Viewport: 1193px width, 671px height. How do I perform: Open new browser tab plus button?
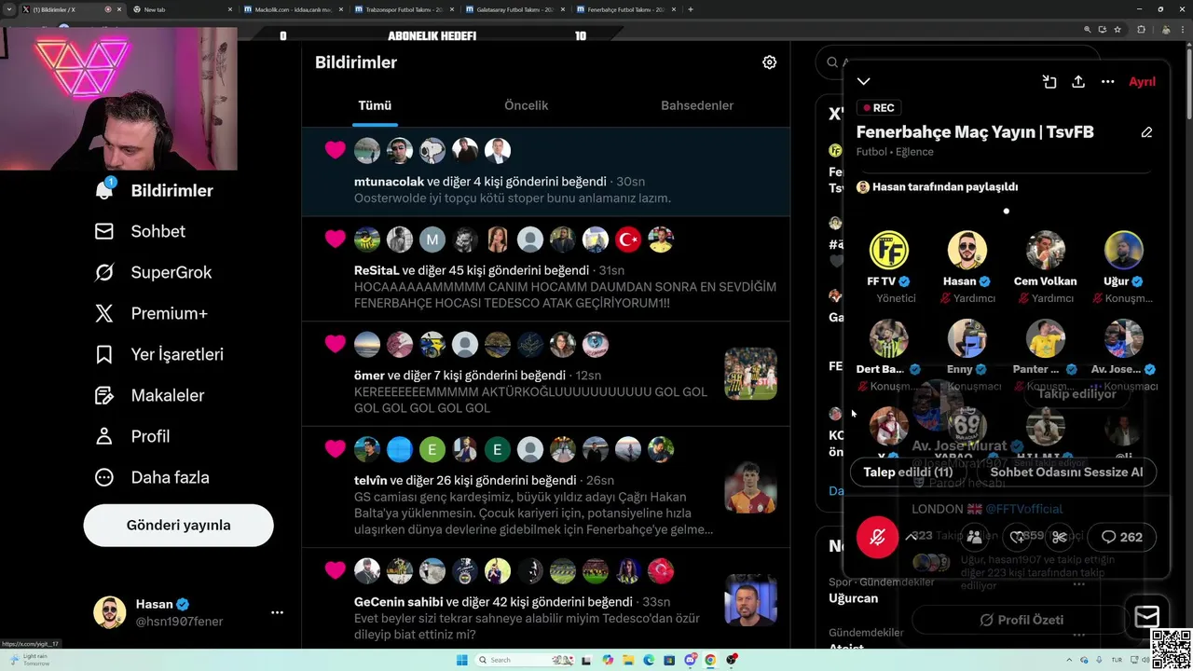pos(690,9)
